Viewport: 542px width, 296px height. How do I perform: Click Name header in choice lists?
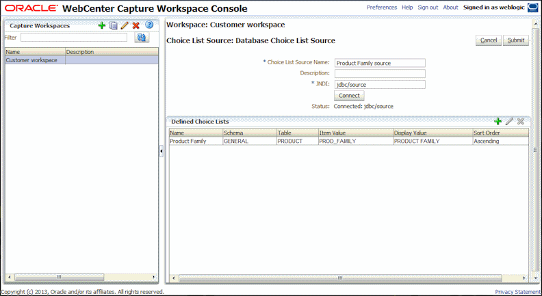tap(196, 133)
